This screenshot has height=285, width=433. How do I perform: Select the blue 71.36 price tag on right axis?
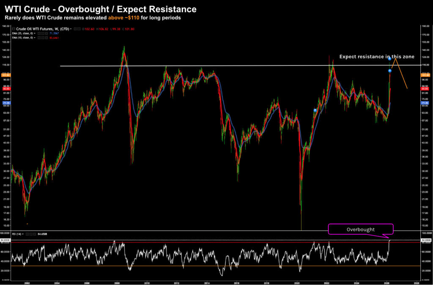click(425, 103)
